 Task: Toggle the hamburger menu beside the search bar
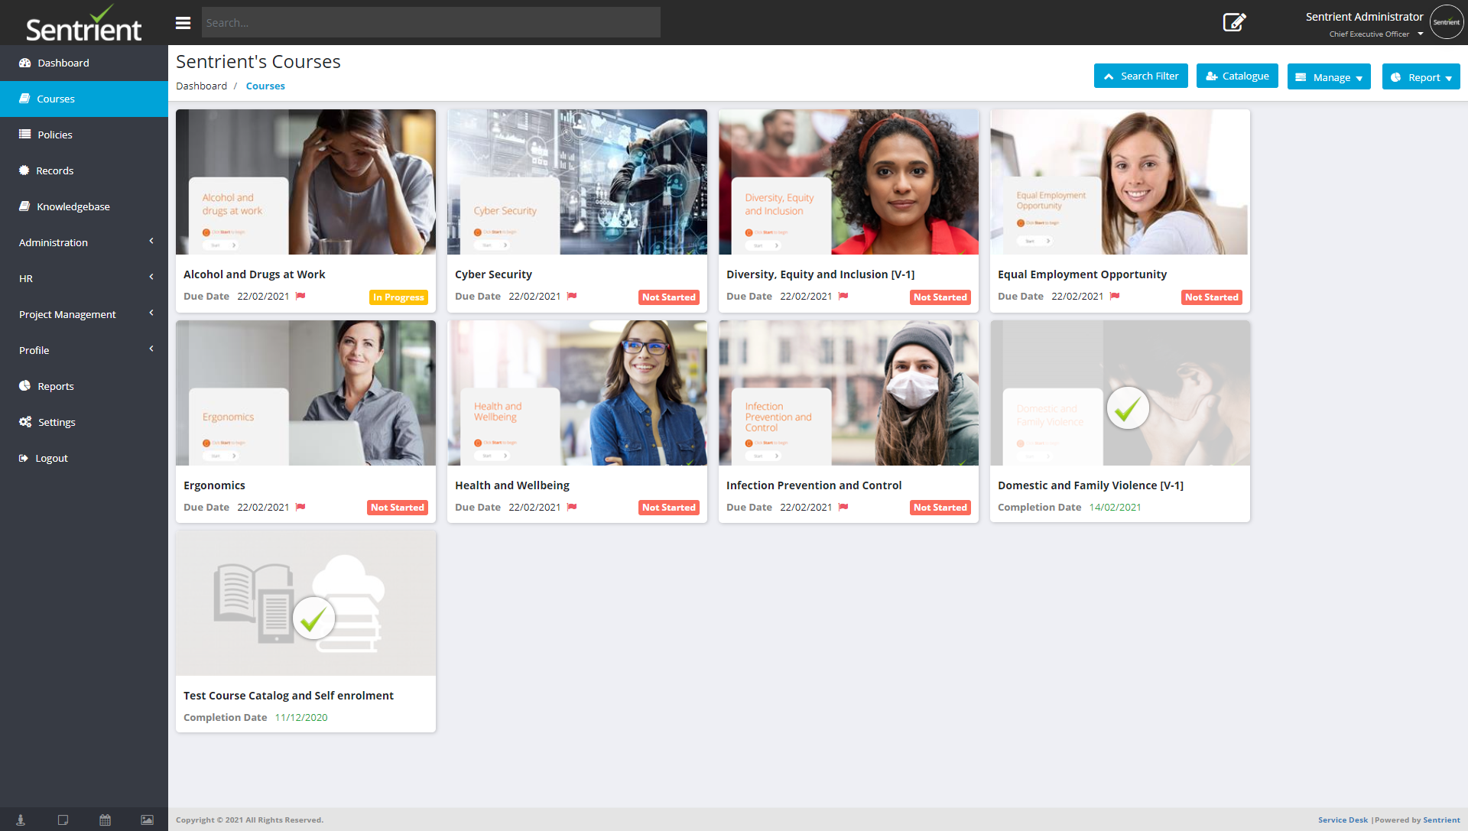pyautogui.click(x=183, y=22)
